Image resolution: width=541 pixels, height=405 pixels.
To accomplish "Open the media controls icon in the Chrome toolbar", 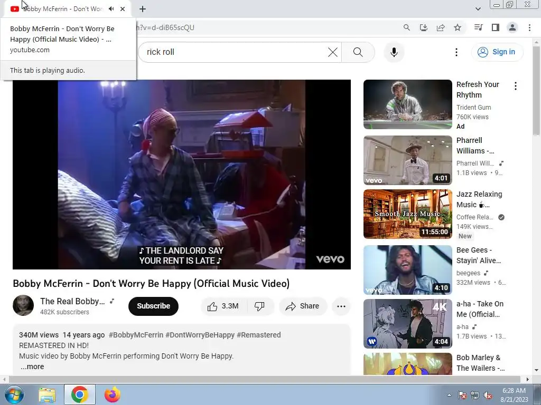I will tap(478, 27).
